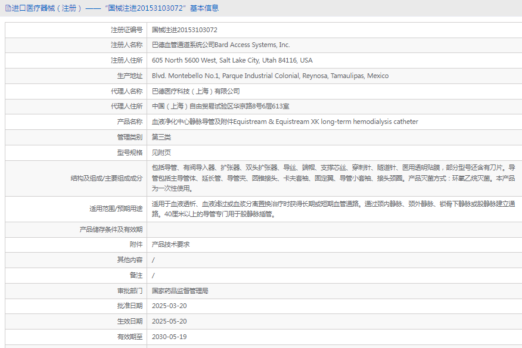Image resolution: width=522 pixels, height=348 pixels.
Task: Select the expiry date 2030-05-19
Action: tap(169, 337)
